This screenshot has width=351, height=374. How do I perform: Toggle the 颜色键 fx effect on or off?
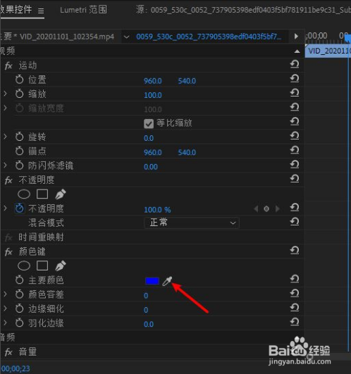click(8, 251)
